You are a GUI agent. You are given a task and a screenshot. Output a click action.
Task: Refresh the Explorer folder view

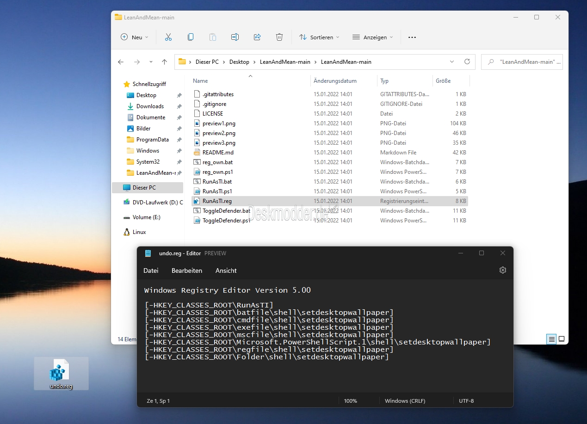467,61
